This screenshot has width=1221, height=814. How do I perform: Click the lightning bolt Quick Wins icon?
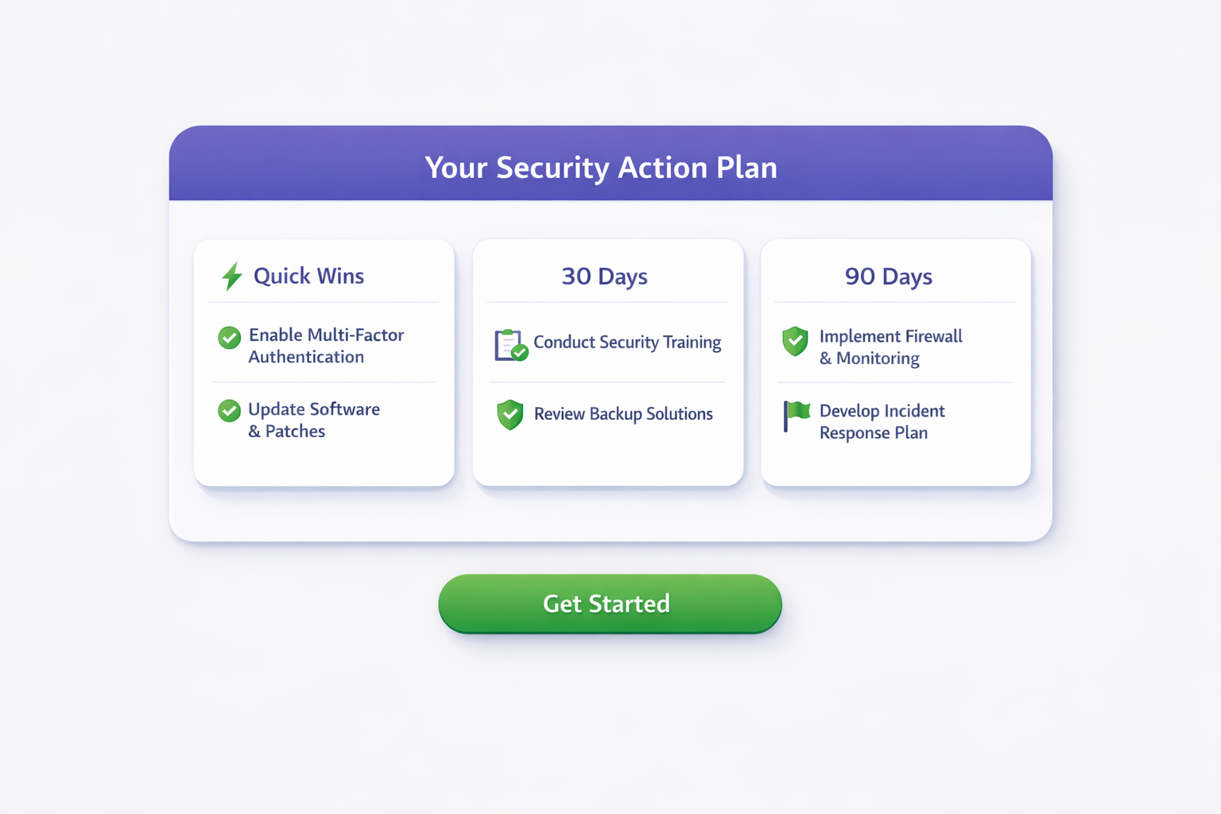231,276
